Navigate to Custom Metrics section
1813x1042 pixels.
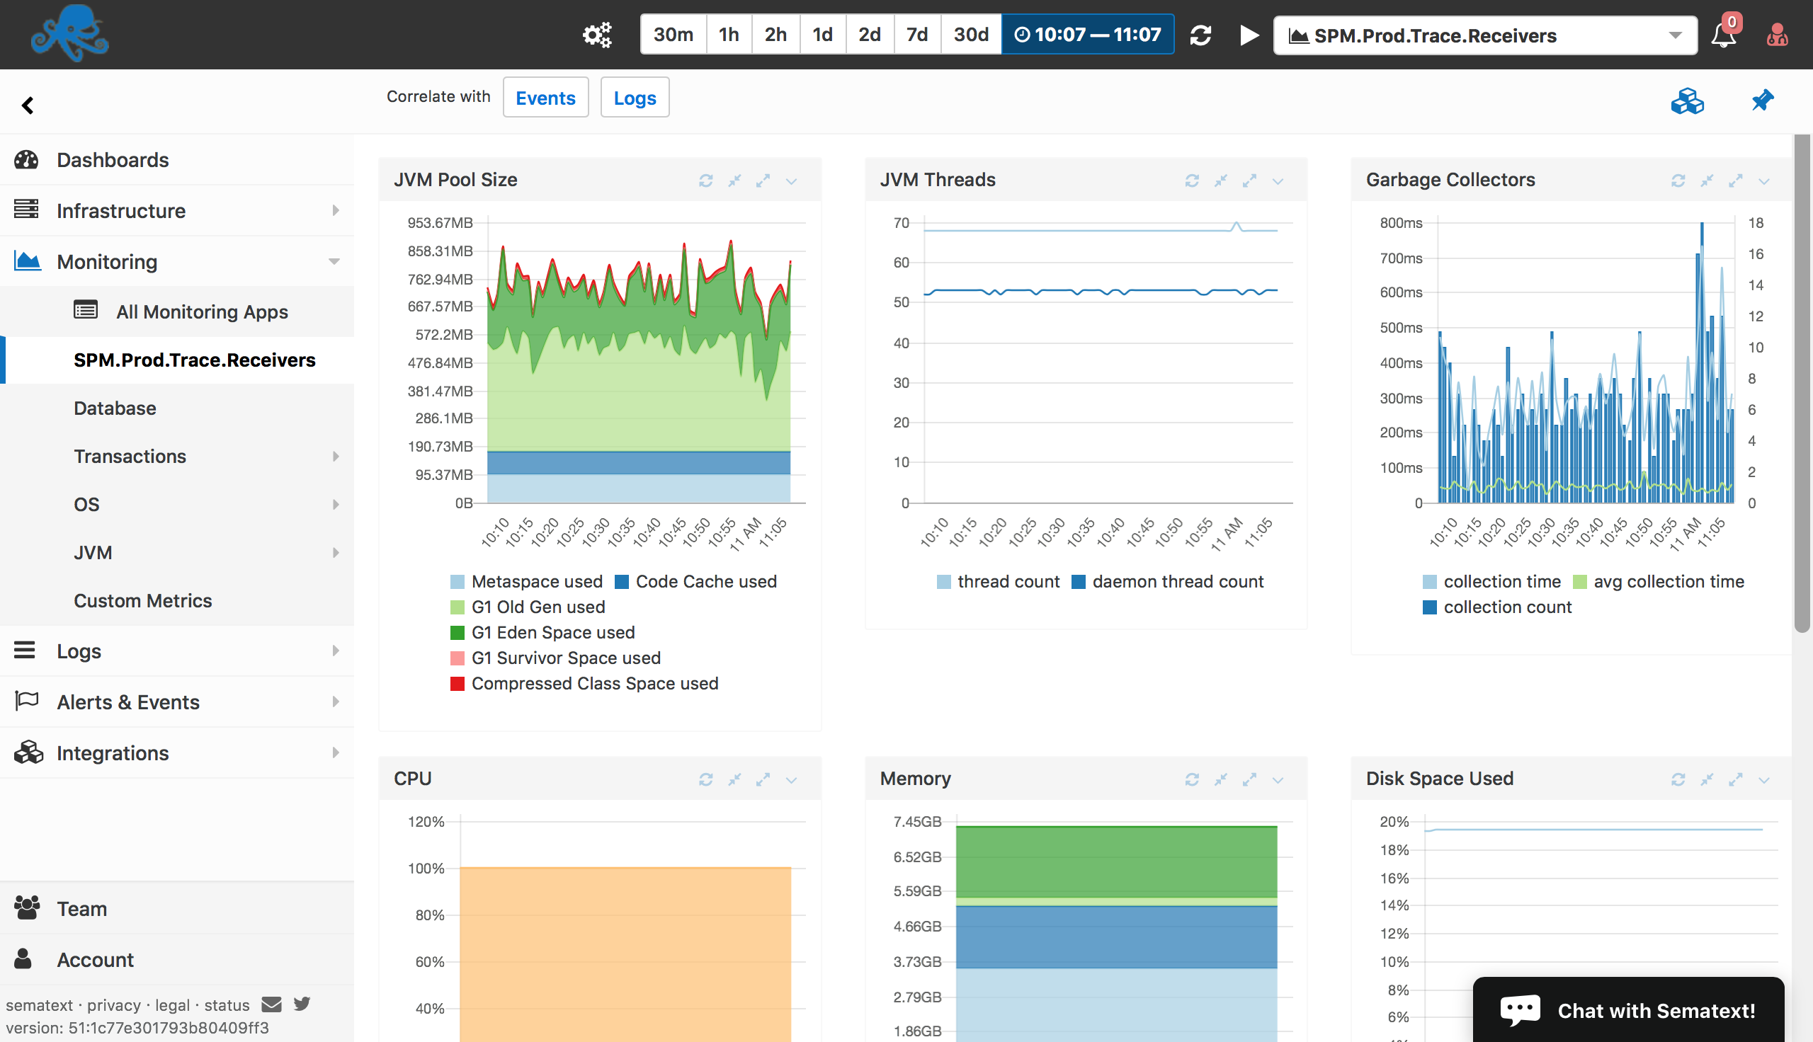143,600
